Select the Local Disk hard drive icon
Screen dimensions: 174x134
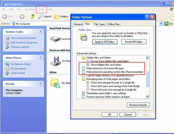tap(55, 39)
